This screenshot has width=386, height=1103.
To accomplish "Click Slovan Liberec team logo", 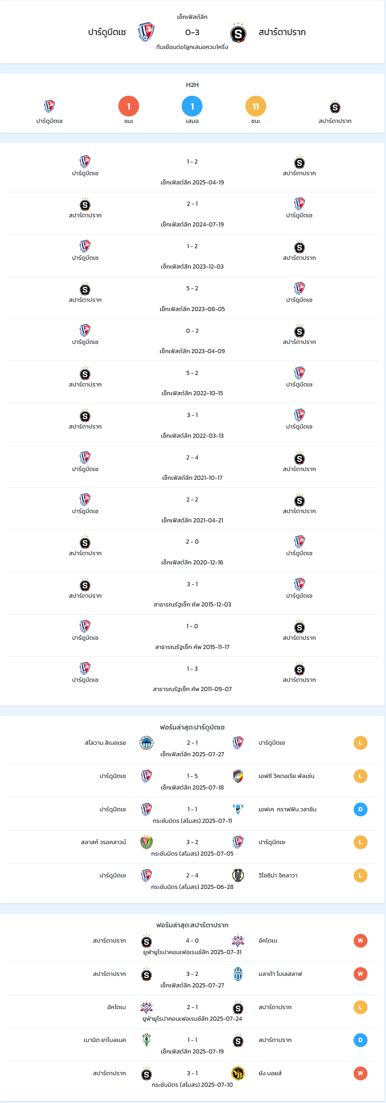I will (x=147, y=743).
